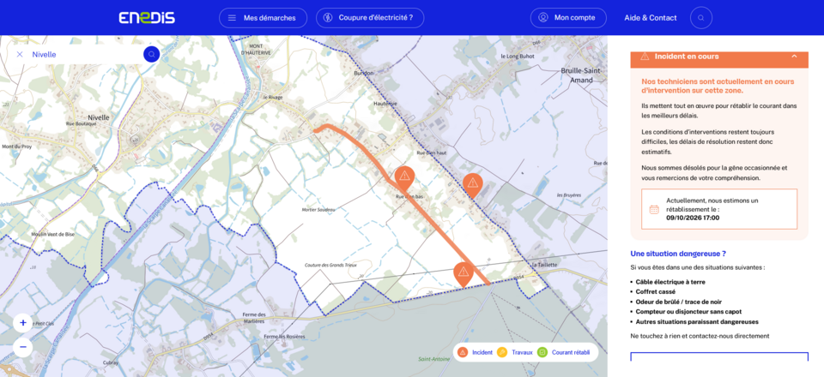Select the rightmost incident warning marker

click(472, 185)
